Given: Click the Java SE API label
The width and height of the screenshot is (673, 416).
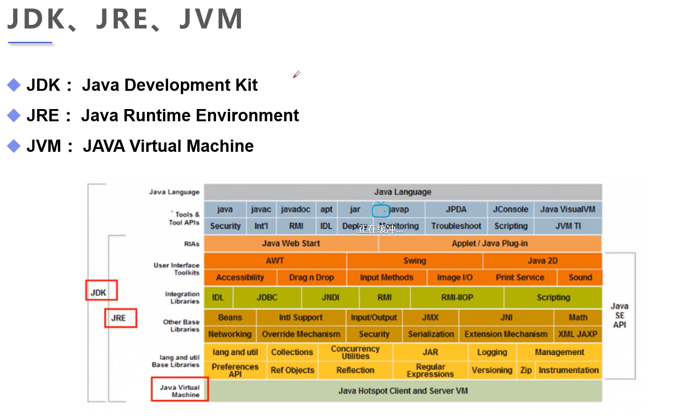Looking at the screenshot, I should click(619, 314).
